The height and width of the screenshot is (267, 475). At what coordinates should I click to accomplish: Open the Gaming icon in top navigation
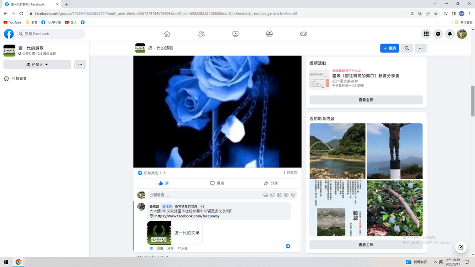pyautogui.click(x=303, y=34)
